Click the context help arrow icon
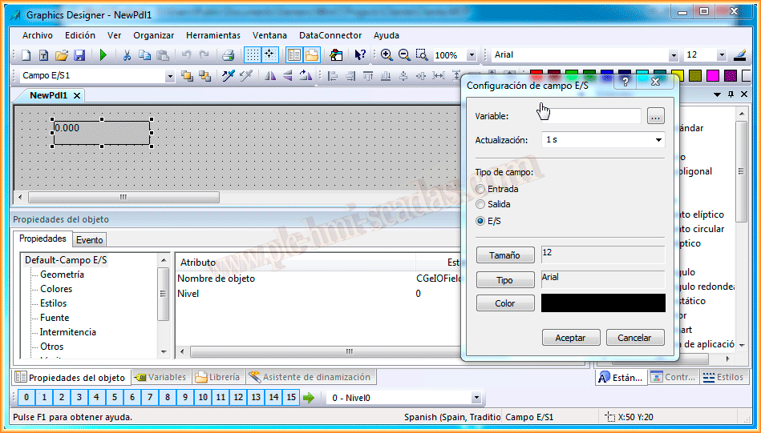Screen dimensions: 761x433 click(x=360, y=55)
